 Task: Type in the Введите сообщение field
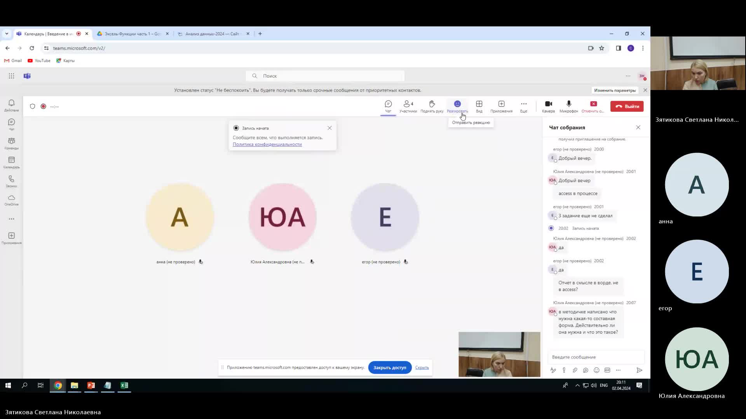[596, 357]
